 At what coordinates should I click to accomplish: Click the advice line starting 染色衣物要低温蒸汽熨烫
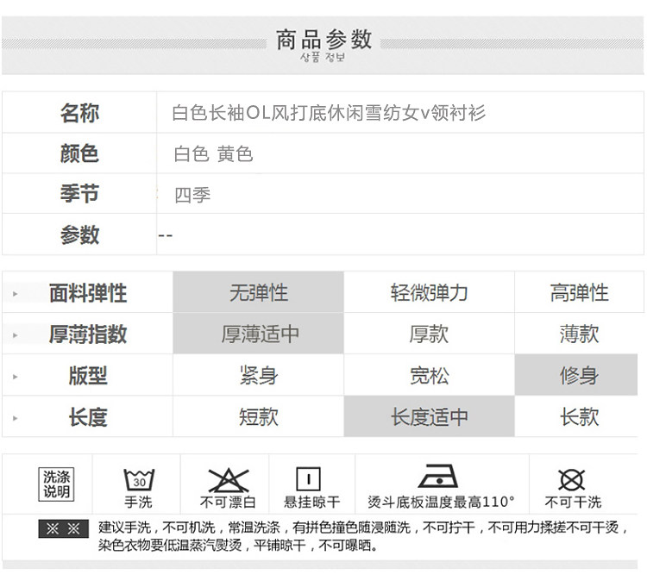coord(238,546)
